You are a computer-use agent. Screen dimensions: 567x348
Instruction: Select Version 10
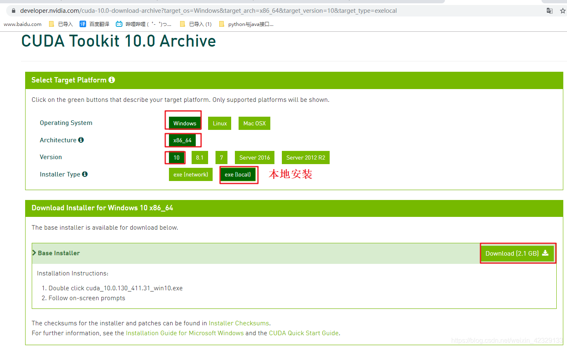pyautogui.click(x=176, y=158)
